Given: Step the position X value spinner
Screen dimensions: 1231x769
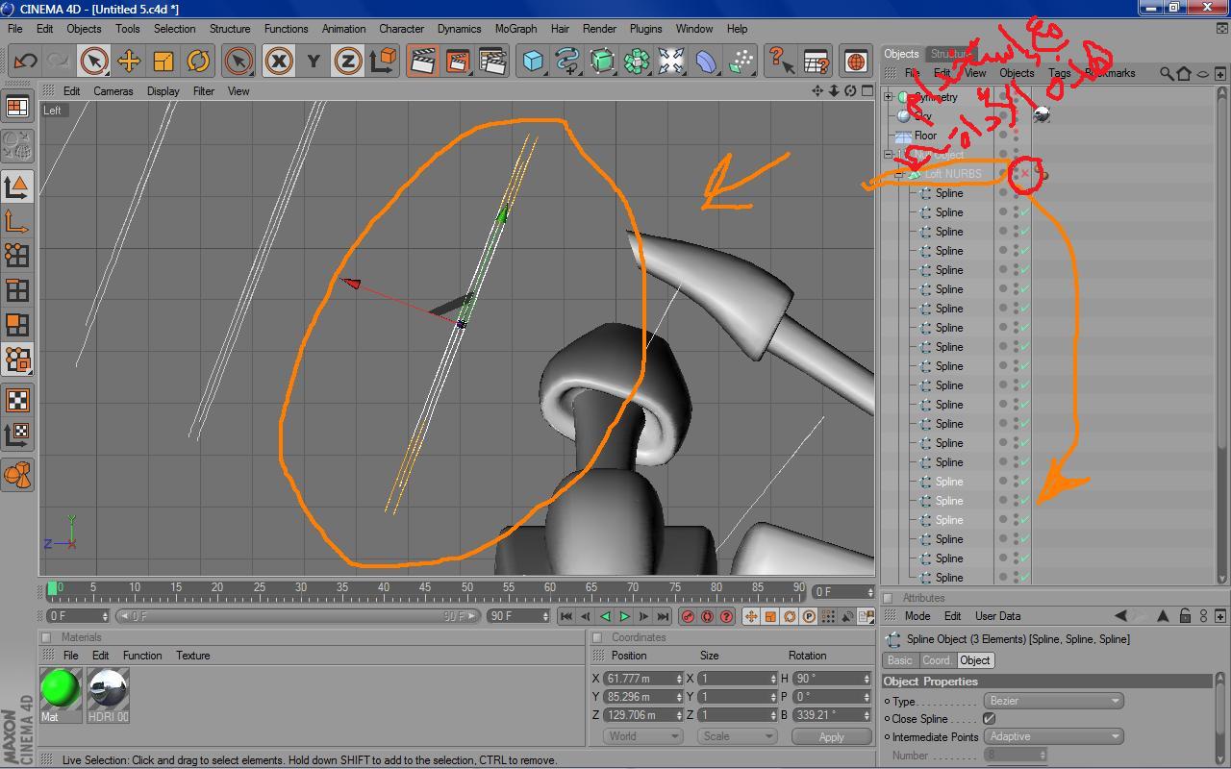Looking at the screenshot, I should pos(679,679).
